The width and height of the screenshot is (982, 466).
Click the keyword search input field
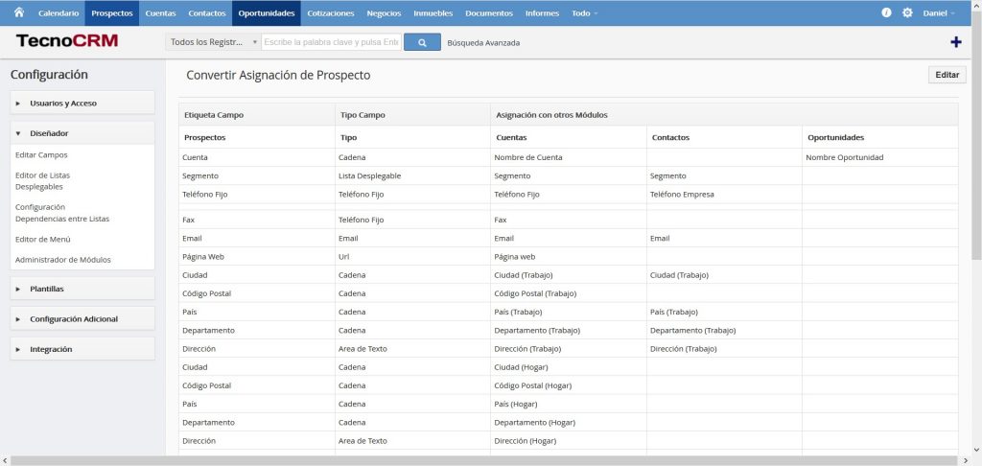(331, 42)
